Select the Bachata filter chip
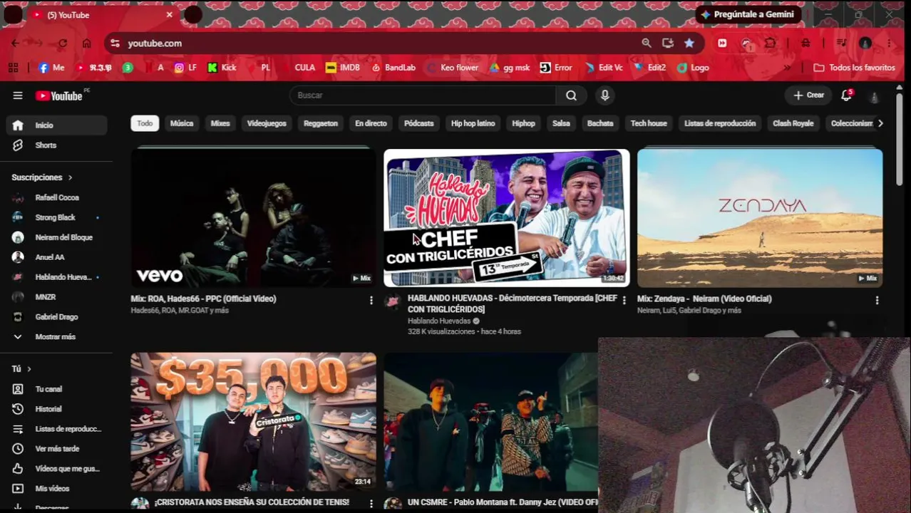Viewport: 911px width, 513px height. (600, 123)
